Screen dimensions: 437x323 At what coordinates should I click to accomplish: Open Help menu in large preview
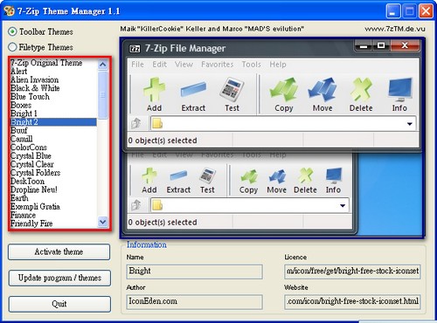pos(278,65)
